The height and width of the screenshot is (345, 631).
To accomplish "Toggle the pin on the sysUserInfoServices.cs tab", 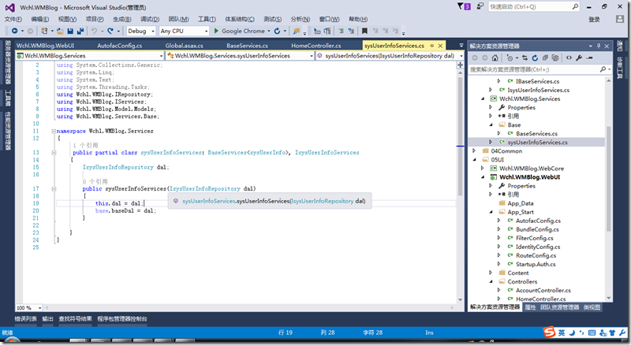I will [431, 46].
